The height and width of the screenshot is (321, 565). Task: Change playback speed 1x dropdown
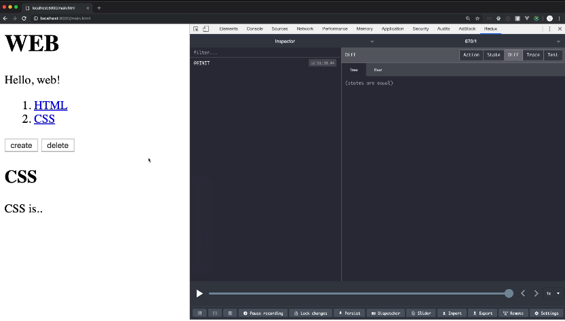click(553, 294)
